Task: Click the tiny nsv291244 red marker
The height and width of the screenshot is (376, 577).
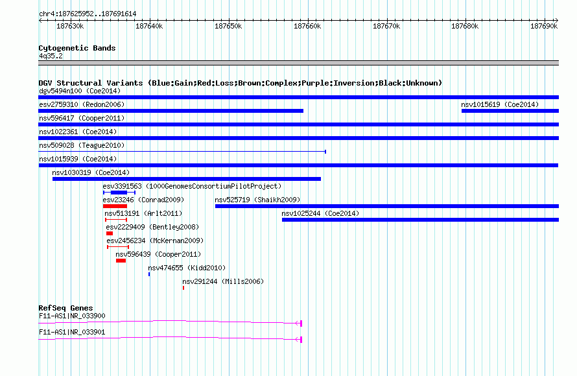Action: [183, 288]
